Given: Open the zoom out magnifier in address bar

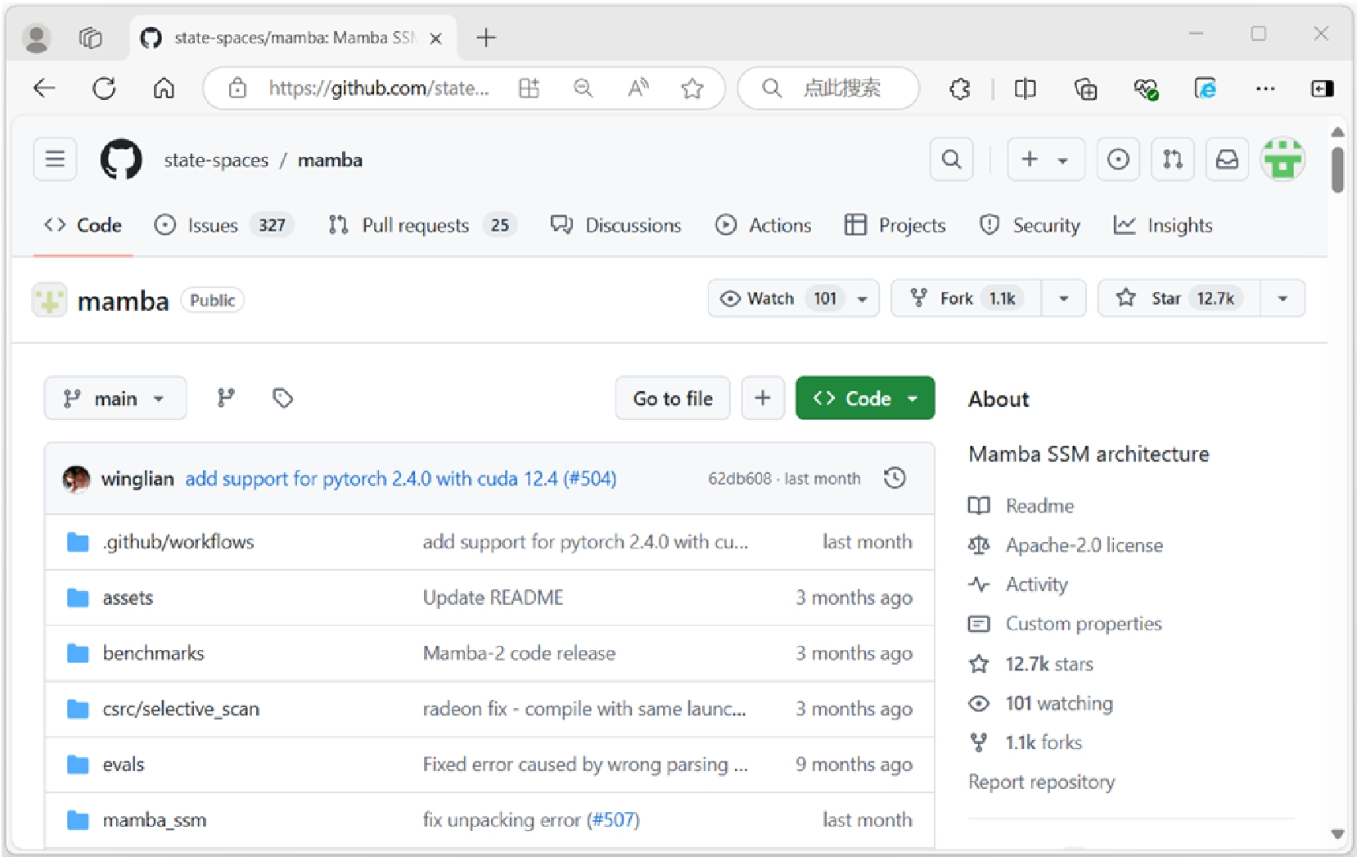Looking at the screenshot, I should pyautogui.click(x=583, y=88).
